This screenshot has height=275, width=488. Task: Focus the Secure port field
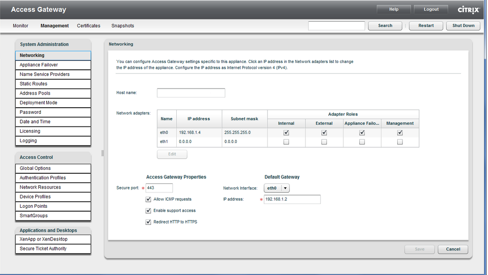tap(159, 188)
